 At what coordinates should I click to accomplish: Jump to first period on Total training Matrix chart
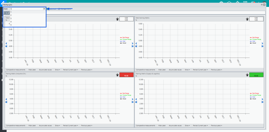[x=136, y=46]
